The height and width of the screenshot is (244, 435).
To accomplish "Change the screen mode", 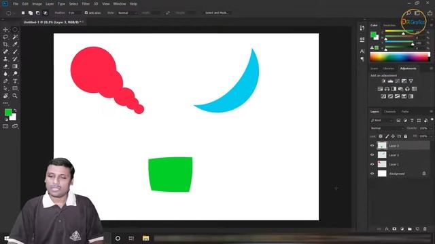I will 15,126.
